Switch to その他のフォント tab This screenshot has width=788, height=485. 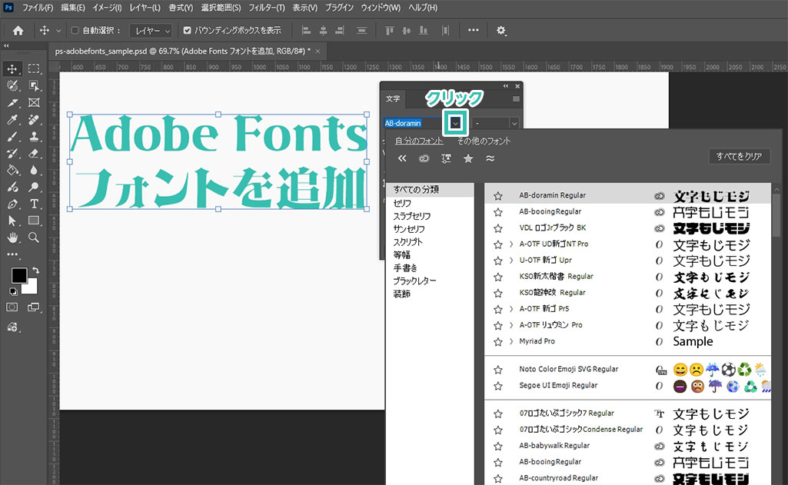483,141
